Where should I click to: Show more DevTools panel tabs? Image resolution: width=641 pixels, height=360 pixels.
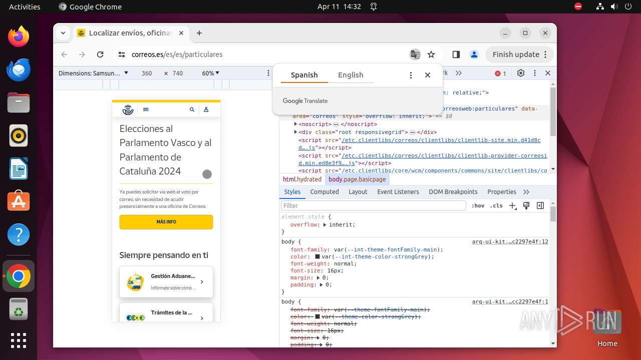pos(459,73)
